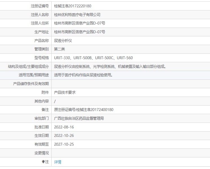The height and width of the screenshot is (169, 210).
Task: Click remark 原注册证编号:桂械注准20172400180
Action: click(84, 110)
